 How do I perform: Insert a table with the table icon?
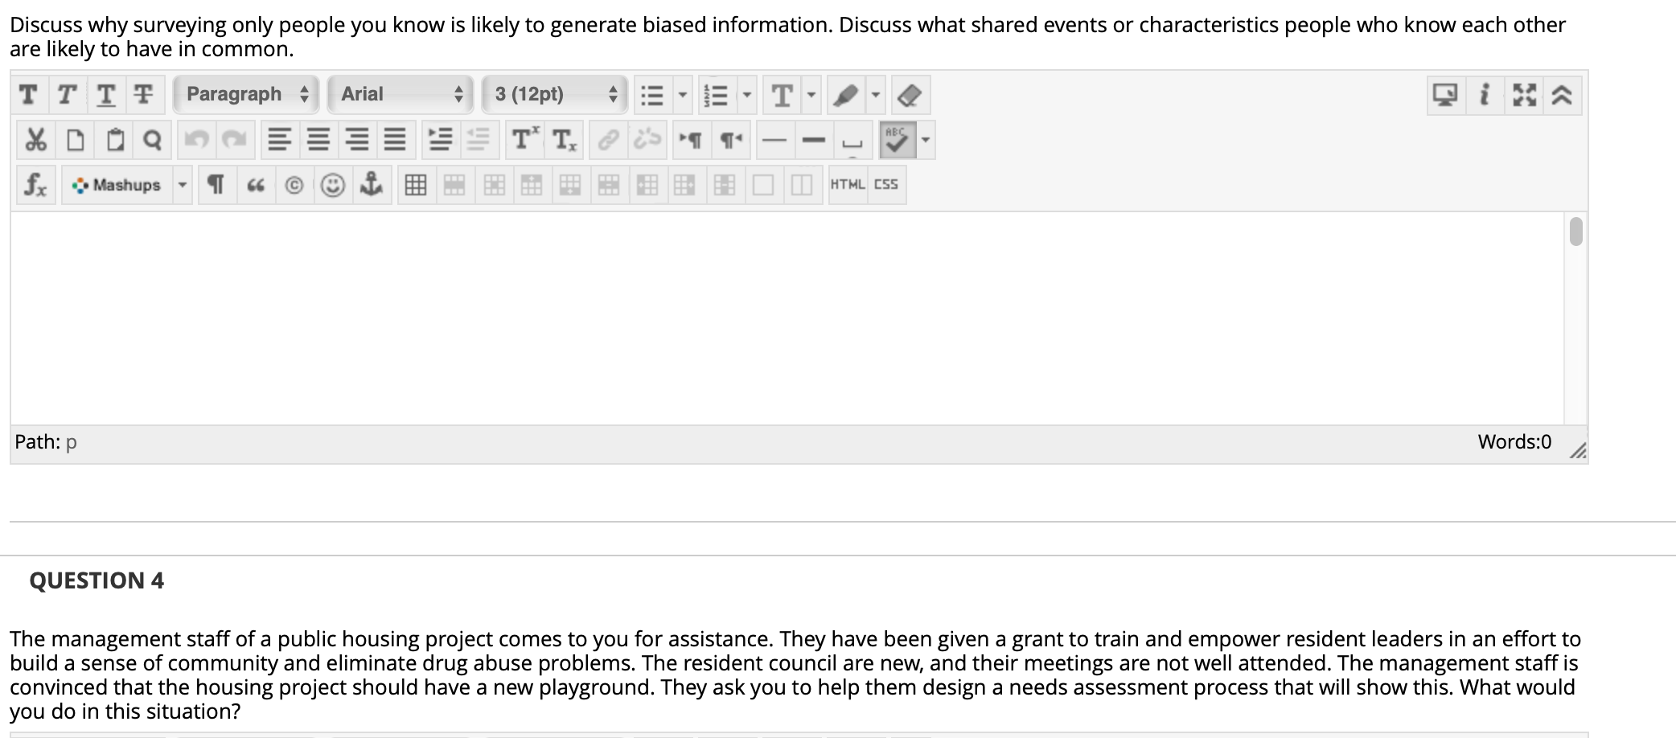(416, 184)
